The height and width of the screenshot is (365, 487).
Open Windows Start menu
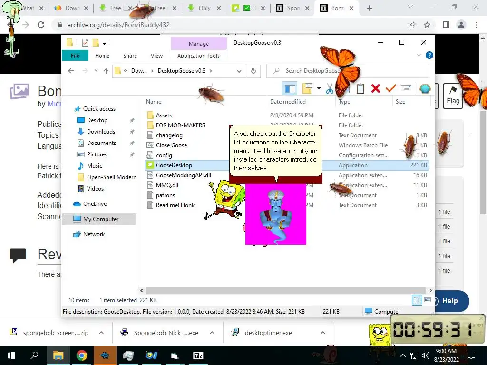click(11, 355)
